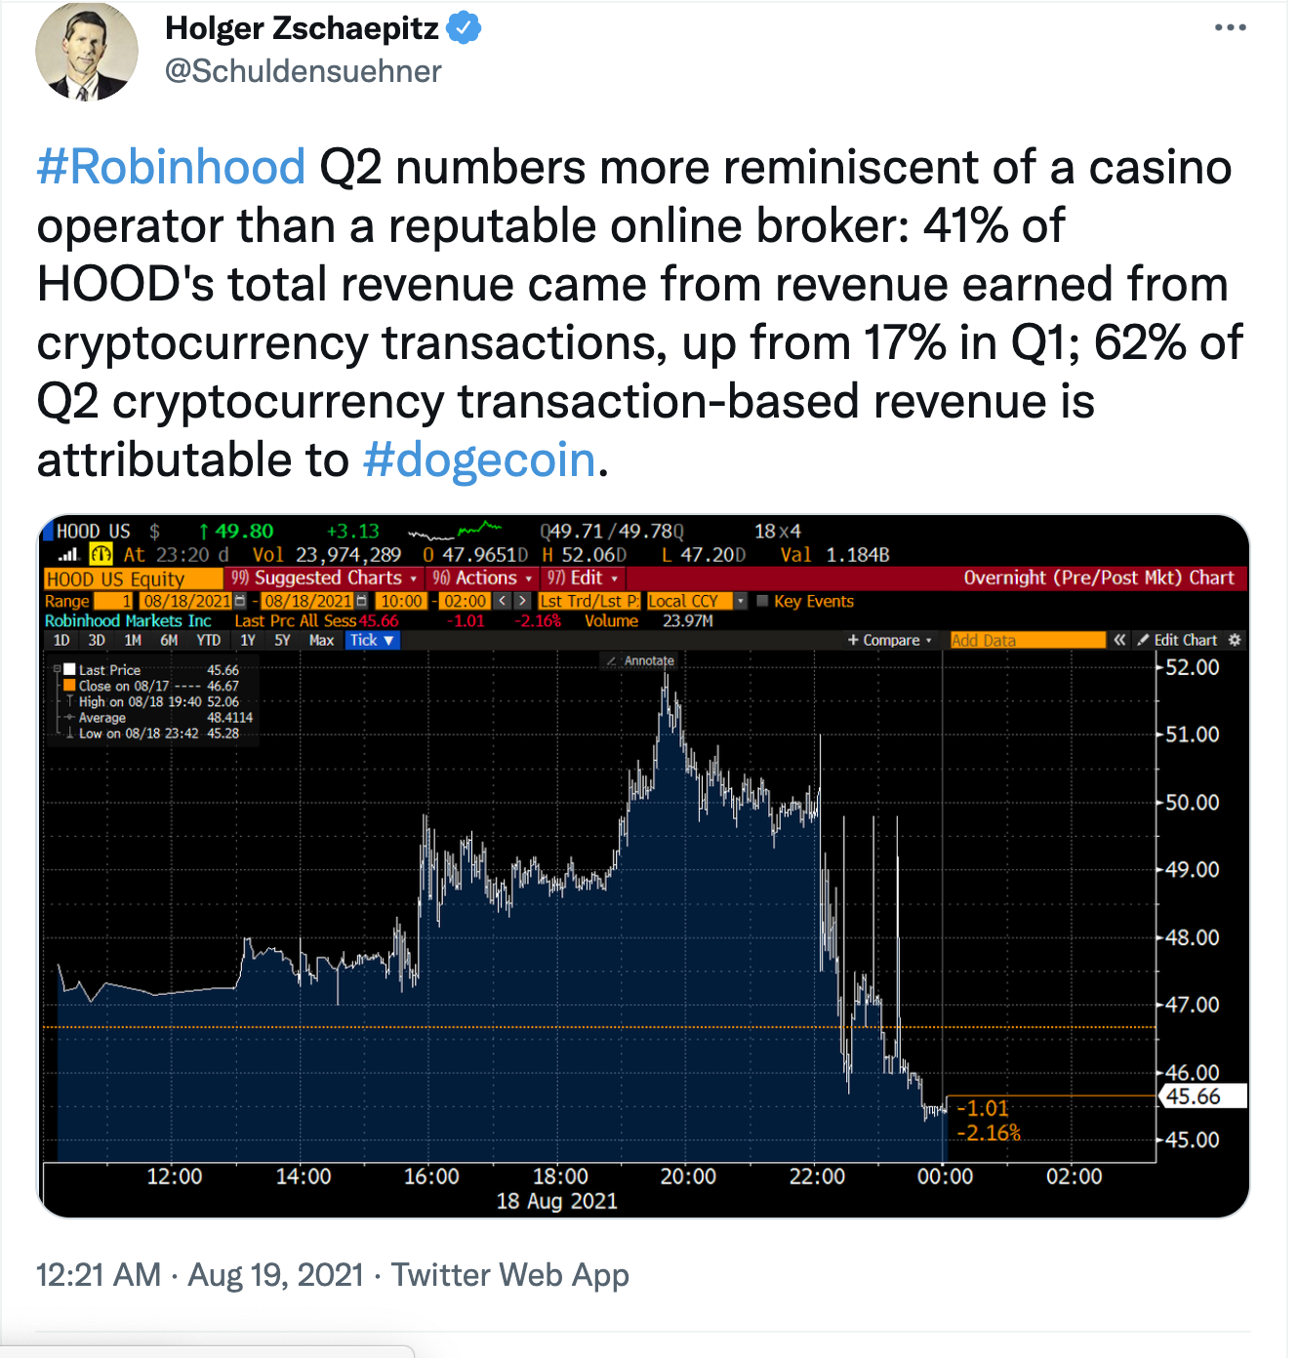
Task: Open the tweet's three-dot more menu
Action: tap(1230, 27)
